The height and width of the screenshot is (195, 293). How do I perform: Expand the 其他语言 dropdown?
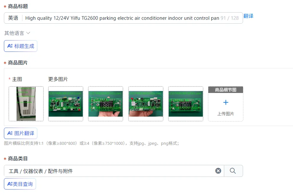17,33
